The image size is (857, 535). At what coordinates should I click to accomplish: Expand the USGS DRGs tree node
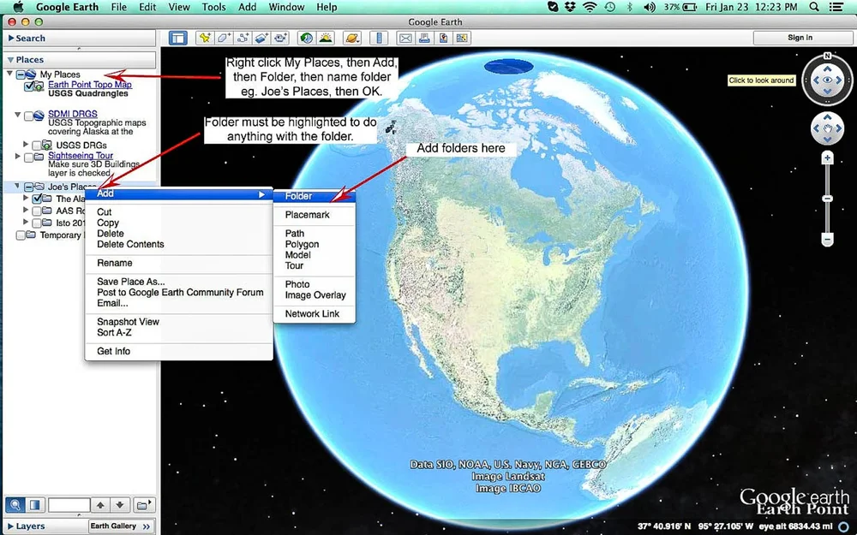(x=26, y=144)
